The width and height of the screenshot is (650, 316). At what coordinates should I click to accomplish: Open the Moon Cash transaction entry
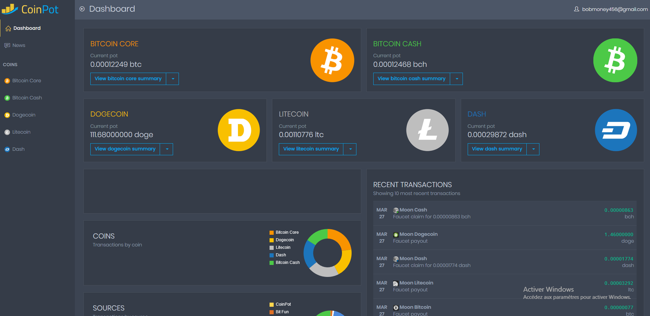(x=505, y=213)
